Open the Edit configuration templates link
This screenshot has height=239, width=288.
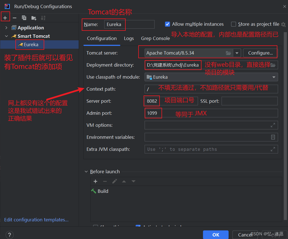coord(36,220)
